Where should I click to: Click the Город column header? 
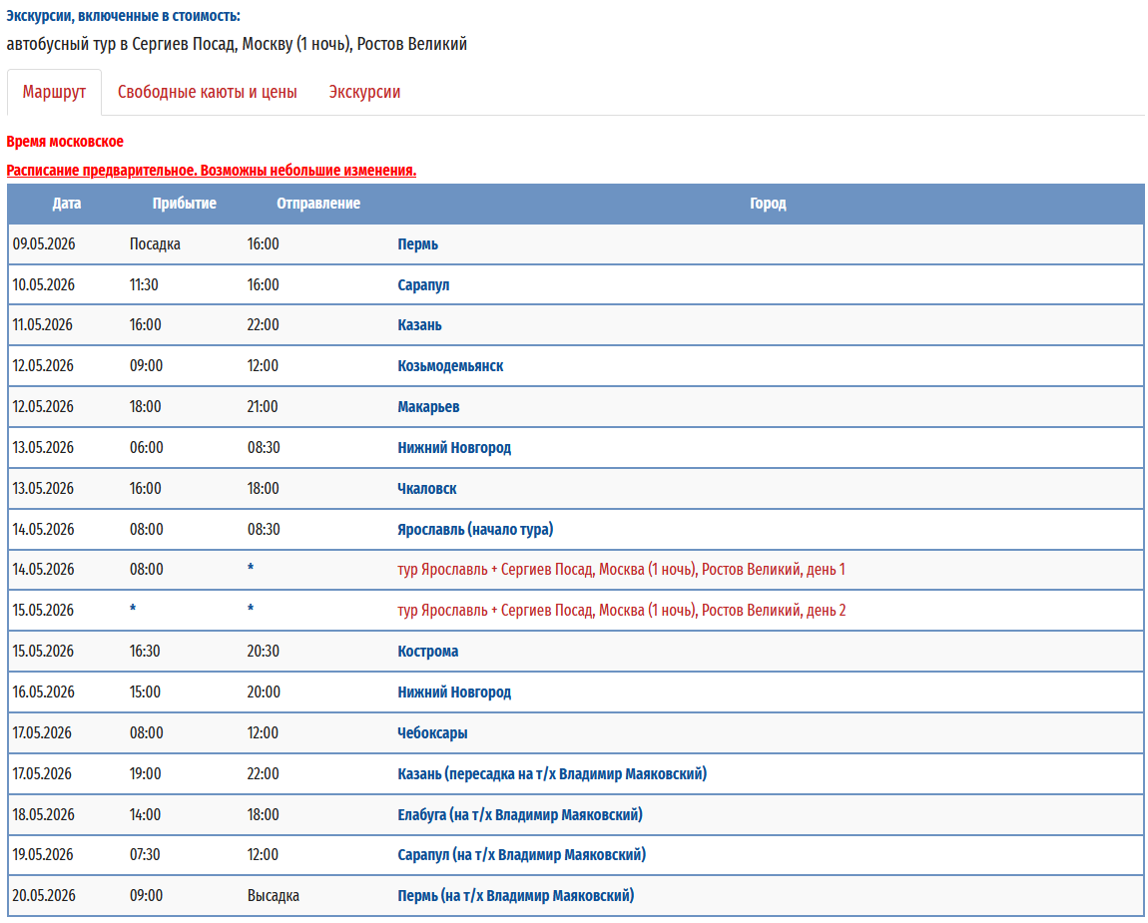click(x=768, y=204)
